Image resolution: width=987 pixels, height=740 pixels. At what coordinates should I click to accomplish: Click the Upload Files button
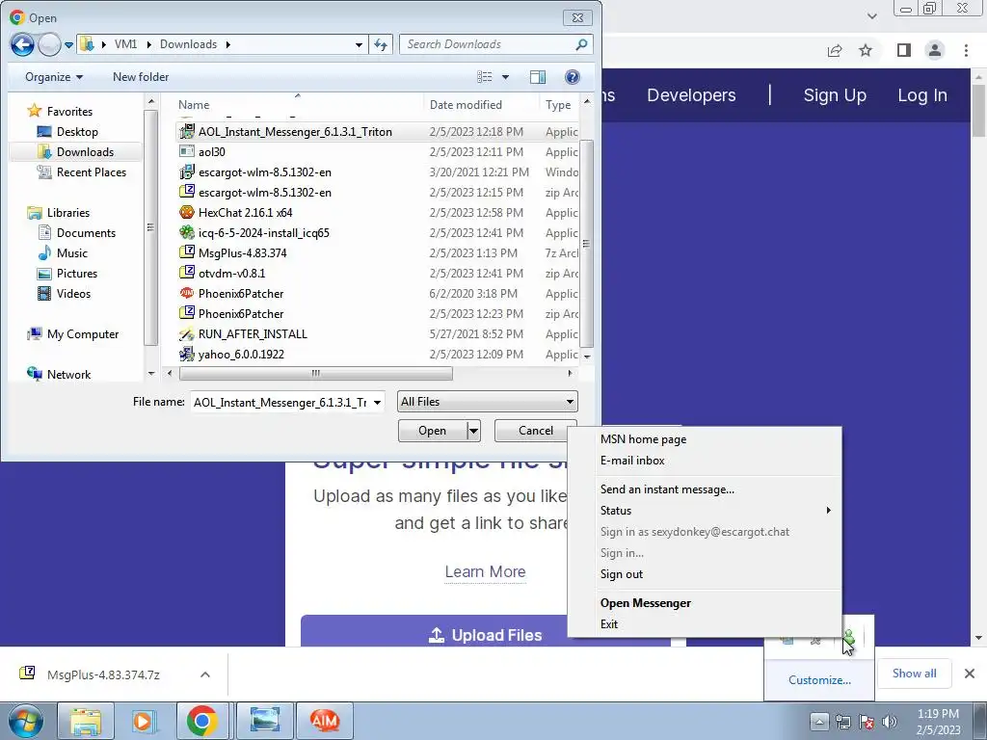pos(486,632)
